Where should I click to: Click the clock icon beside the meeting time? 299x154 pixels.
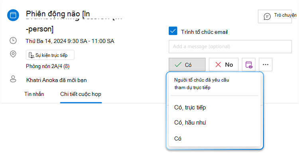(13, 41)
